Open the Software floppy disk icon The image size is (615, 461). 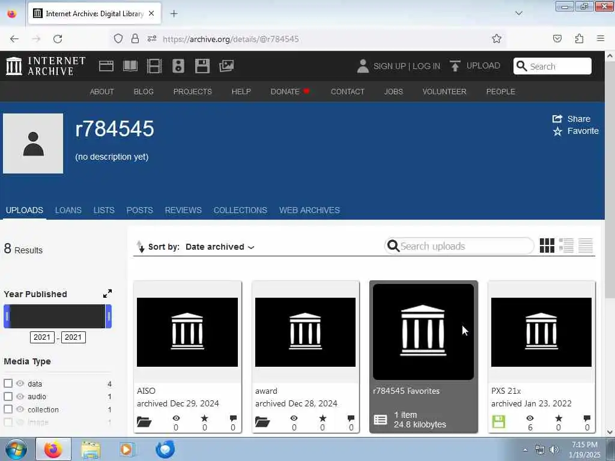pyautogui.click(x=202, y=66)
